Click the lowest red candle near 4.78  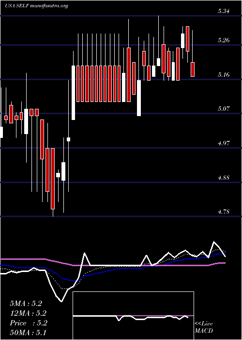53,179
